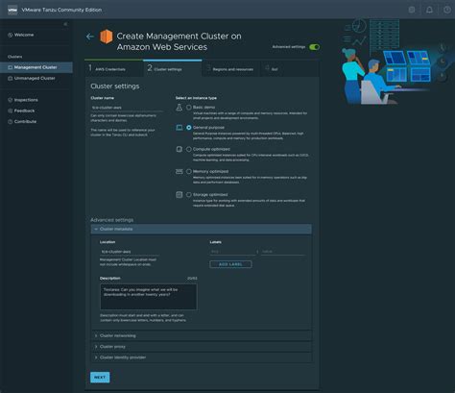
Task: Click the disk icon beside Storage optimized
Action: pos(180,194)
